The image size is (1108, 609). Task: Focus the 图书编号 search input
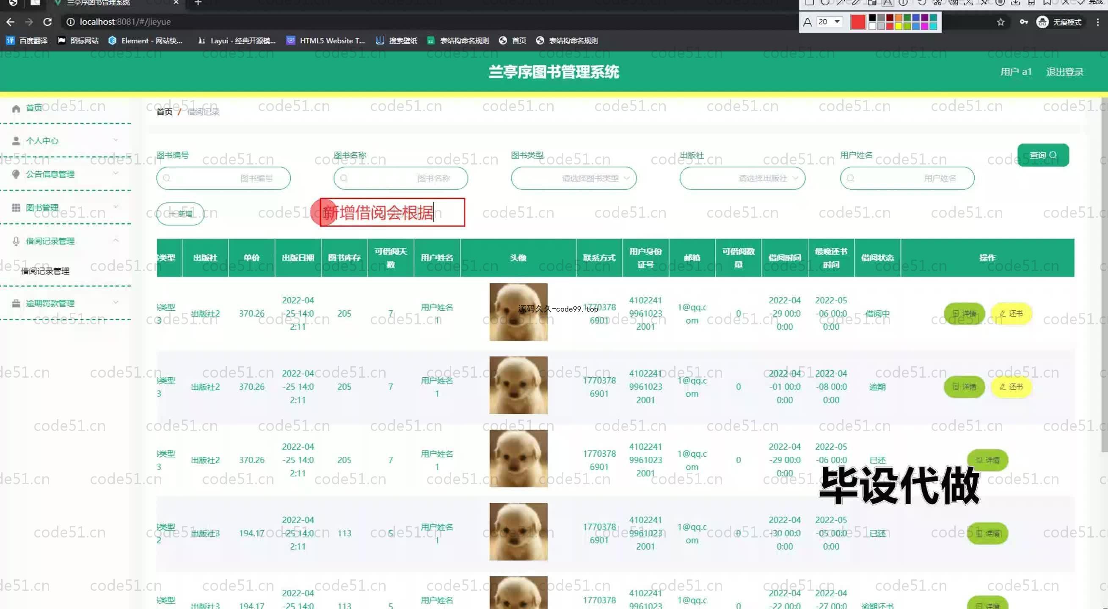223,178
